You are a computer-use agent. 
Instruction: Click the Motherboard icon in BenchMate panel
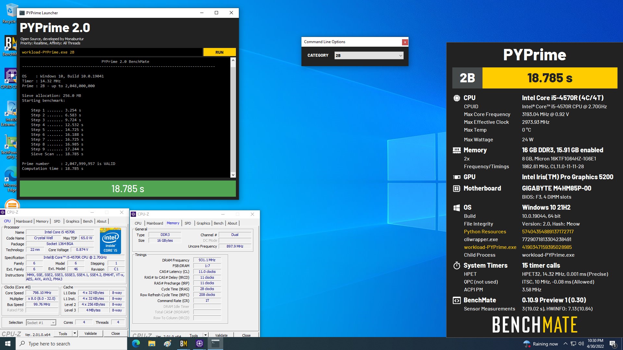point(457,188)
